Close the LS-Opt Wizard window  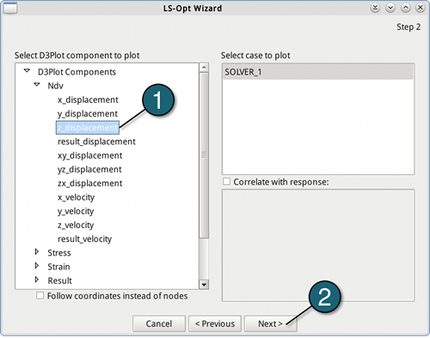pos(421,8)
